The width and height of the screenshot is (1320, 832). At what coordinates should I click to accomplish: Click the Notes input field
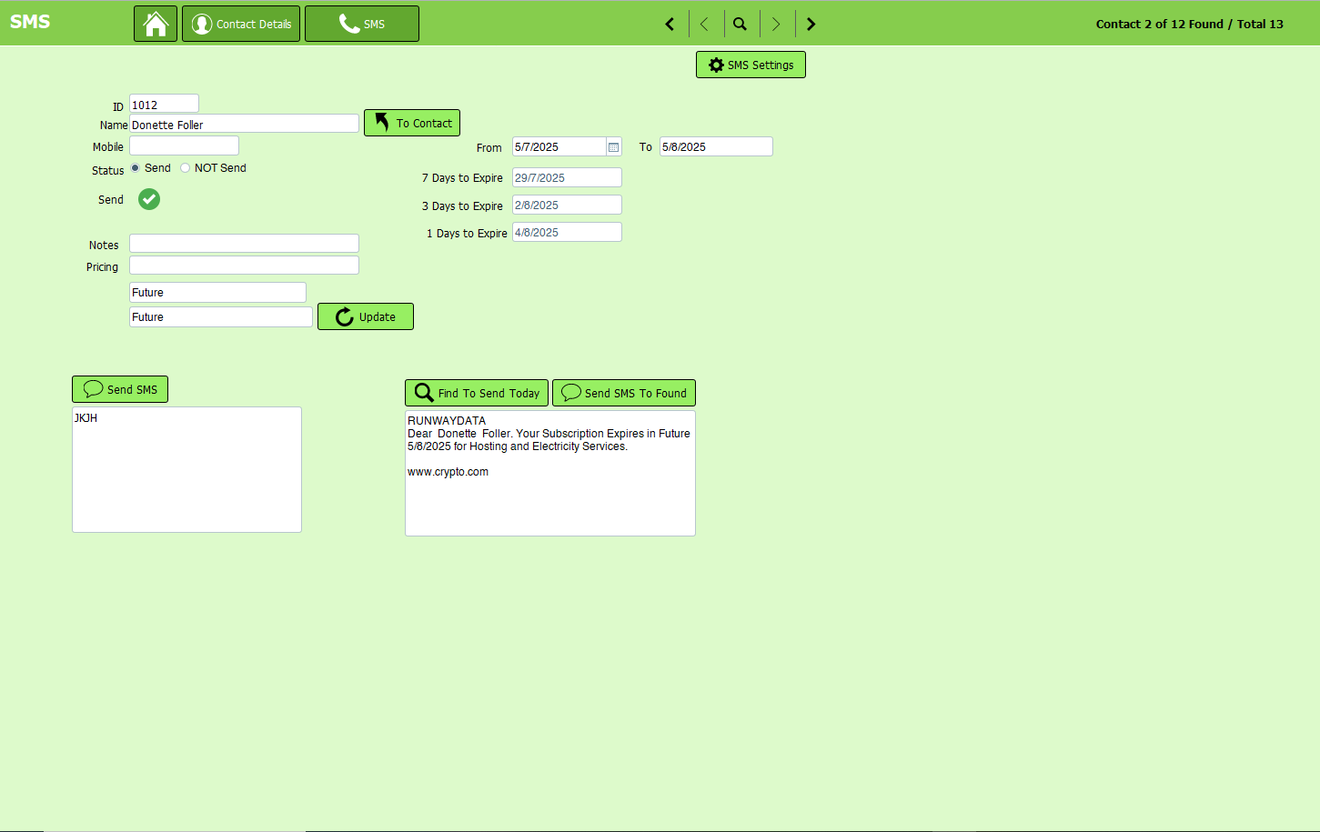[x=244, y=243]
